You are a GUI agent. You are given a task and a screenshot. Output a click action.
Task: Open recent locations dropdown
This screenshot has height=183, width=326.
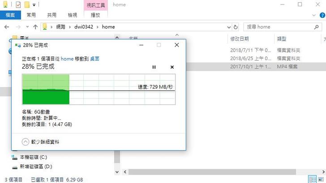click(x=27, y=27)
